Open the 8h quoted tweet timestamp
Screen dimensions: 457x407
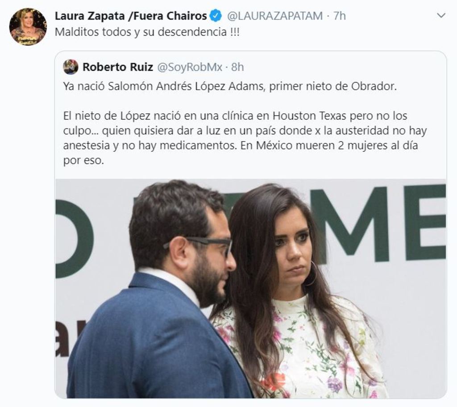coord(237,67)
